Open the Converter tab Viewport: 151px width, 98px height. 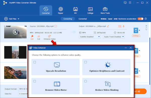coord(46,10)
